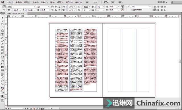
Task: Open the 版面(L) menu
Action: (x=27, y=2)
